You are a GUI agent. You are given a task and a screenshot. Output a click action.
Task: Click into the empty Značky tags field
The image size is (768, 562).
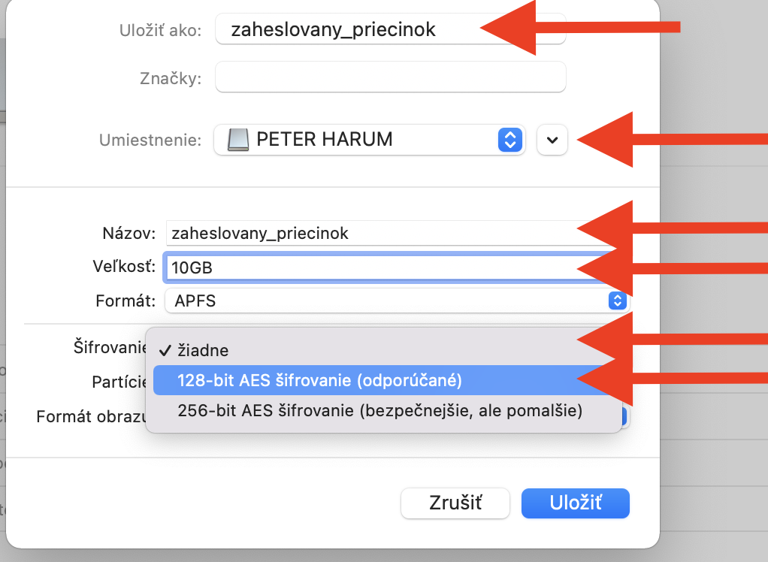tap(390, 77)
